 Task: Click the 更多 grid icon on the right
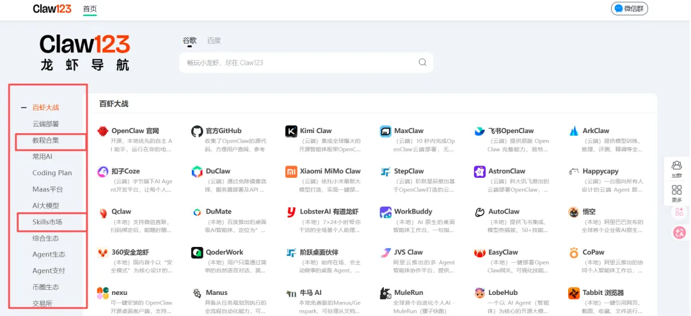tap(676, 190)
